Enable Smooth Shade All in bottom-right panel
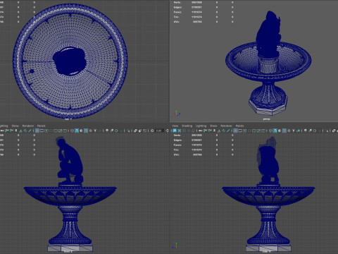The height and width of the screenshot is (254, 338). click(275, 131)
